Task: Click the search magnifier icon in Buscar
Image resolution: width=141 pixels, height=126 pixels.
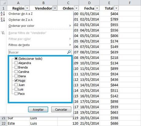Action: tap(69, 52)
